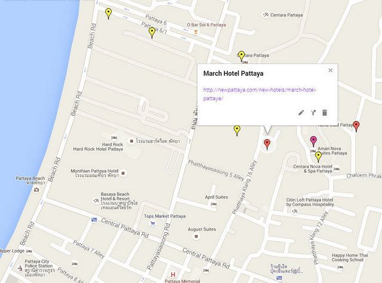Click yellow marker beside Pattaya 6/1 label
382x283 pixels.
[152, 33]
